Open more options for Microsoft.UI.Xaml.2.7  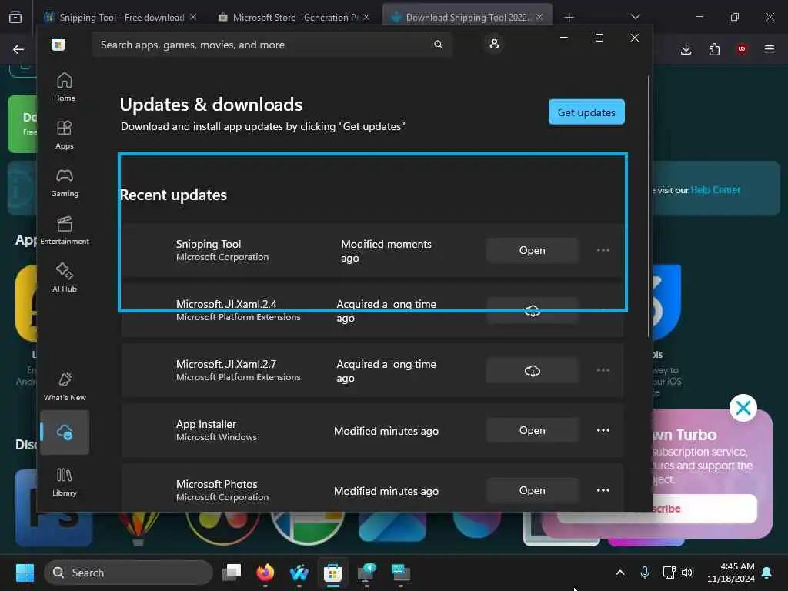click(603, 370)
